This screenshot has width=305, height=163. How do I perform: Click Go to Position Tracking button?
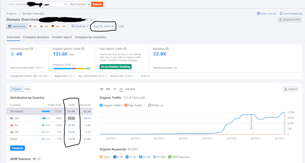click(116, 67)
